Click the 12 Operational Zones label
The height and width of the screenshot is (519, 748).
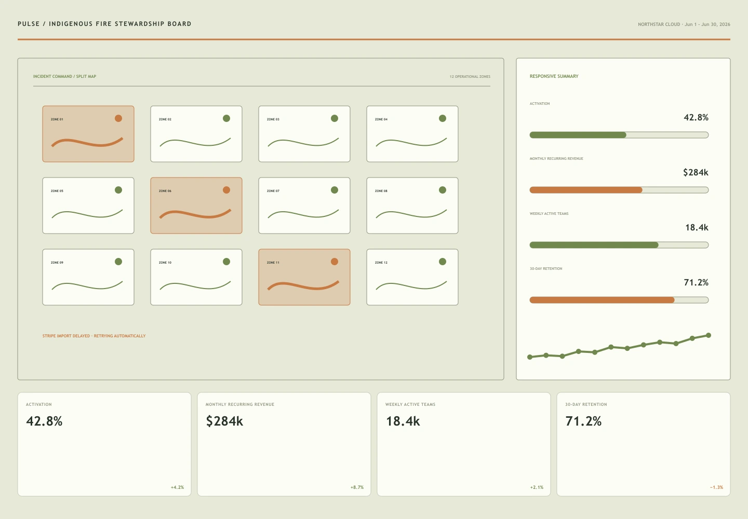470,76
